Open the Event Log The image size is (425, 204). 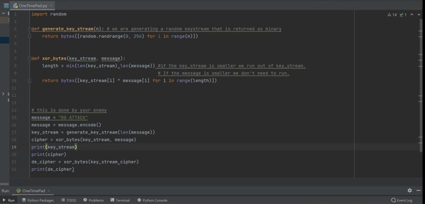[x=402, y=200]
